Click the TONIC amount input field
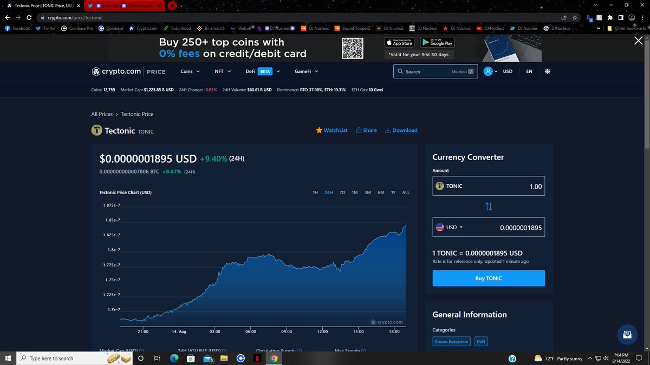The height and width of the screenshot is (365, 650). pos(489,186)
